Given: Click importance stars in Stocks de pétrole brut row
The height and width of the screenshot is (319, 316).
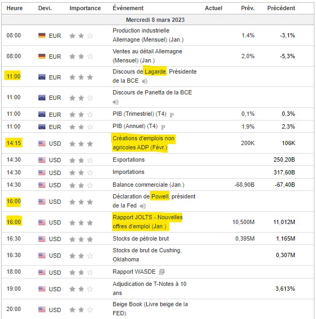Looking at the screenshot, I should pos(81,239).
